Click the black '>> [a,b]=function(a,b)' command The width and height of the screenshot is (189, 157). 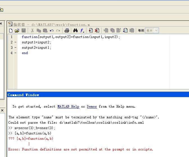(x=30, y=133)
